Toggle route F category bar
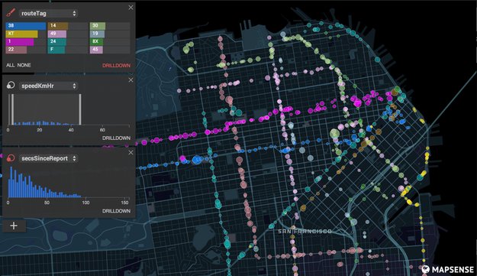The width and height of the screenshot is (477, 276). tap(56, 50)
